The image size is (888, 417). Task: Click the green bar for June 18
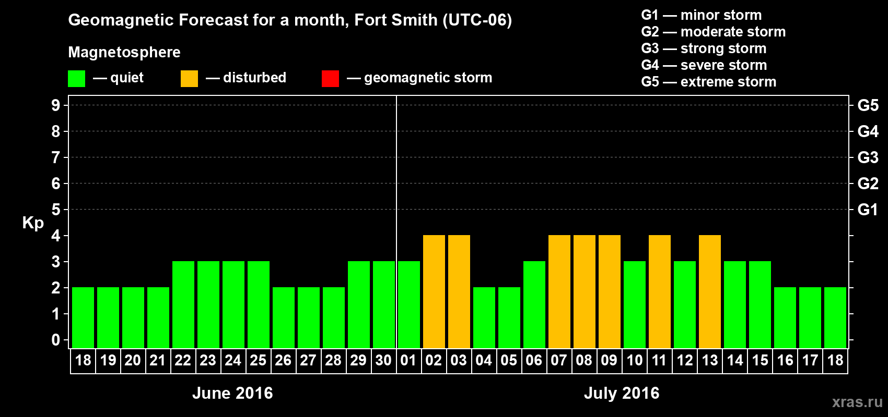coord(83,317)
